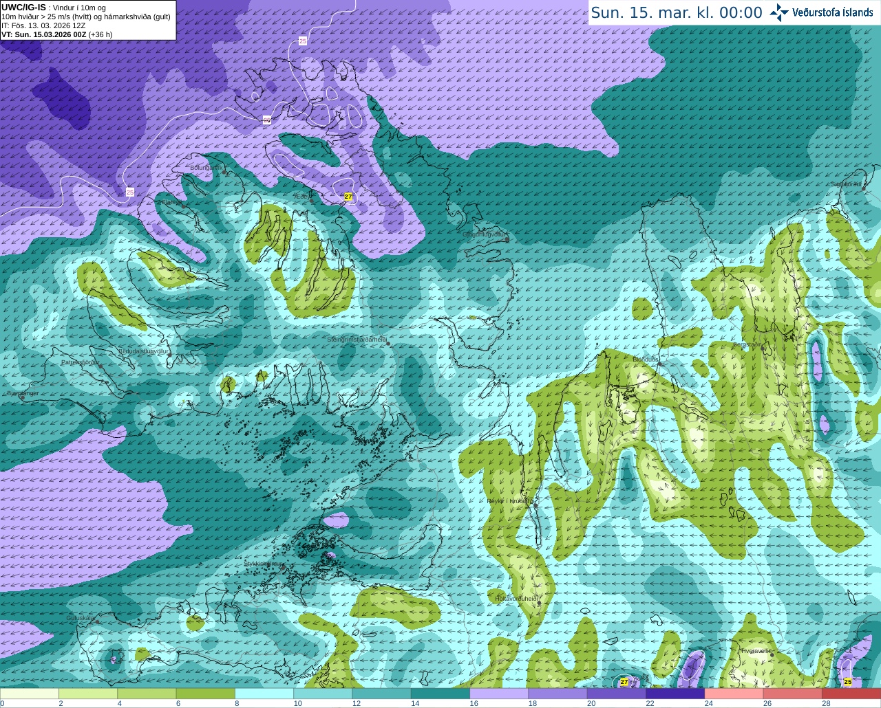This screenshot has width=881, height=708.
Task: Pick the 0–2 m/s pale legend swatch
Action: tap(30, 694)
